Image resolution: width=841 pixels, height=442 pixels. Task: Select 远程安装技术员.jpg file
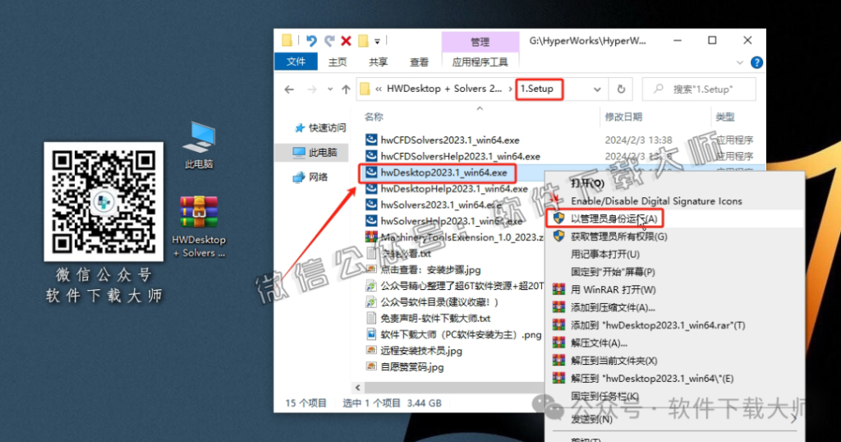click(x=421, y=351)
